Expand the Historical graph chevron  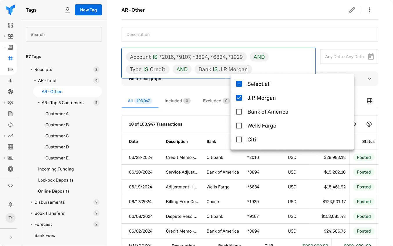(369, 79)
